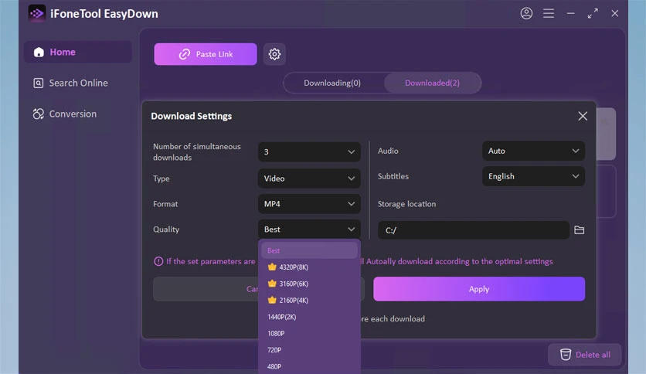Minimize the EasyDown window
Viewport: 646px width, 374px height.
570,14
